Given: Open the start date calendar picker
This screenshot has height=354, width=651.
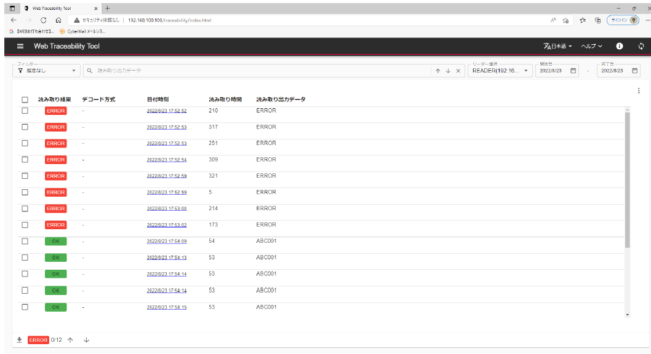Looking at the screenshot, I should click(x=573, y=71).
